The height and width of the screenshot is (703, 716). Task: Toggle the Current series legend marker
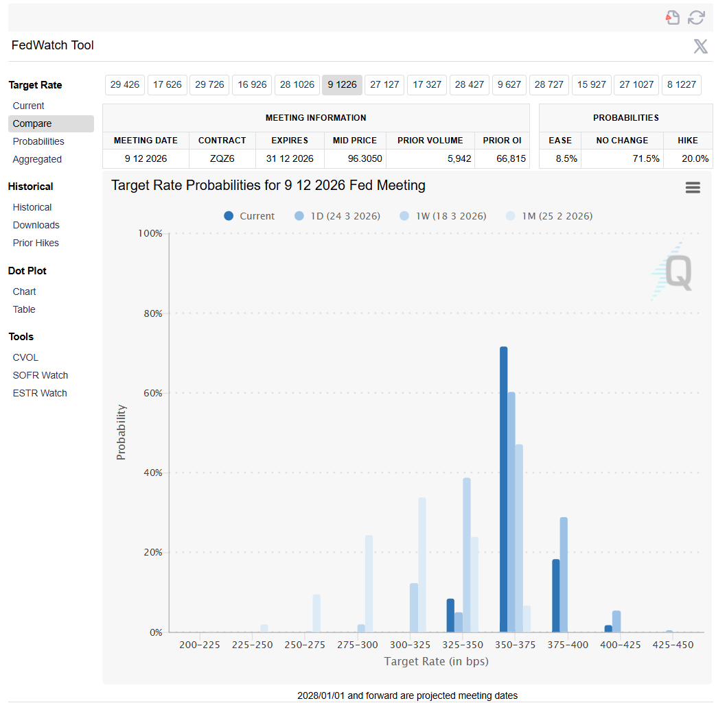click(x=229, y=216)
